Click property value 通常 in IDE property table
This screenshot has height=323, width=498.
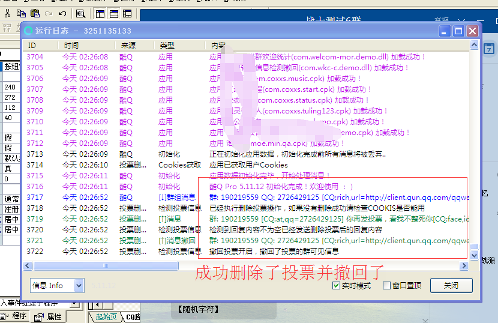coord(12,199)
